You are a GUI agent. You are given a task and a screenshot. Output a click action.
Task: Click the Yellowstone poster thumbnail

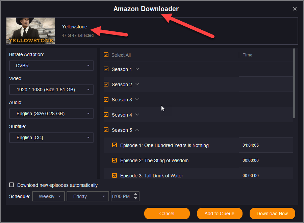point(31,31)
